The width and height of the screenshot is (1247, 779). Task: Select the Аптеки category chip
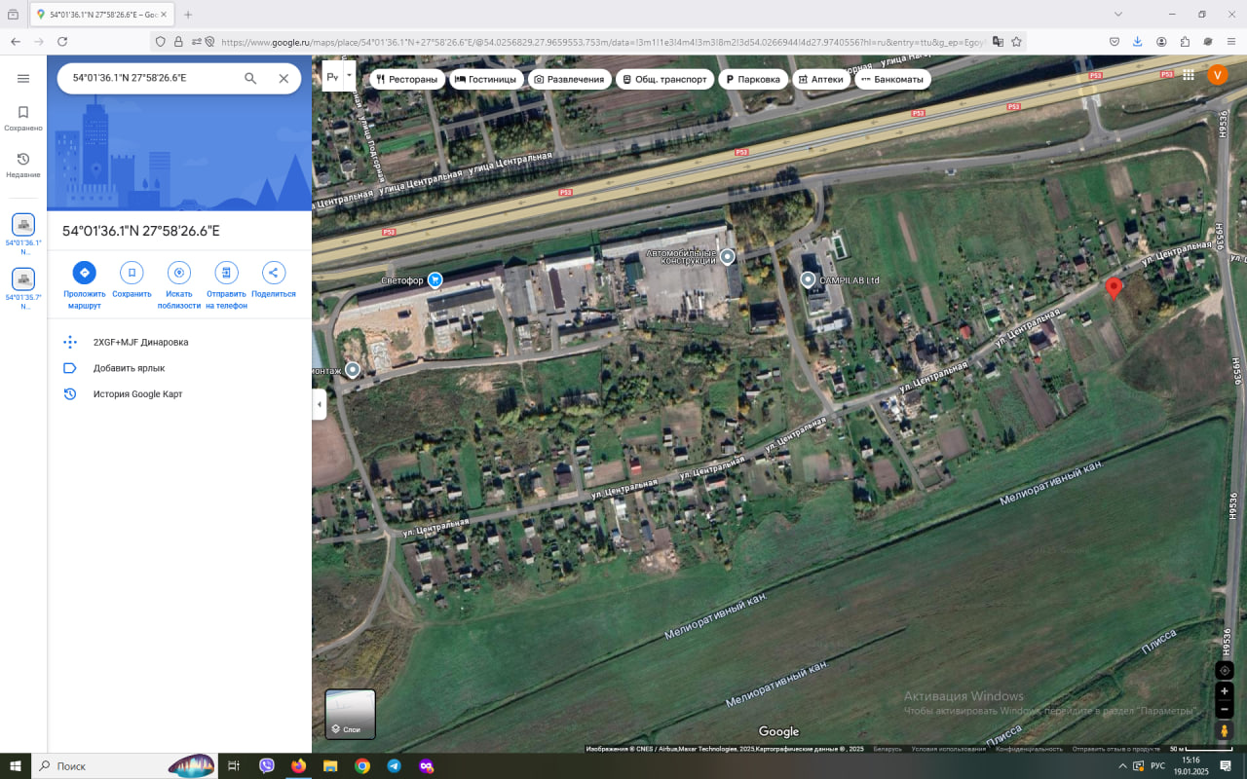[820, 79]
